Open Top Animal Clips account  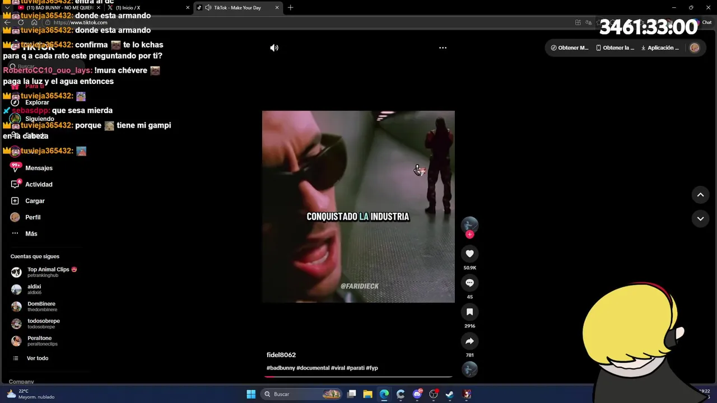[44, 272]
